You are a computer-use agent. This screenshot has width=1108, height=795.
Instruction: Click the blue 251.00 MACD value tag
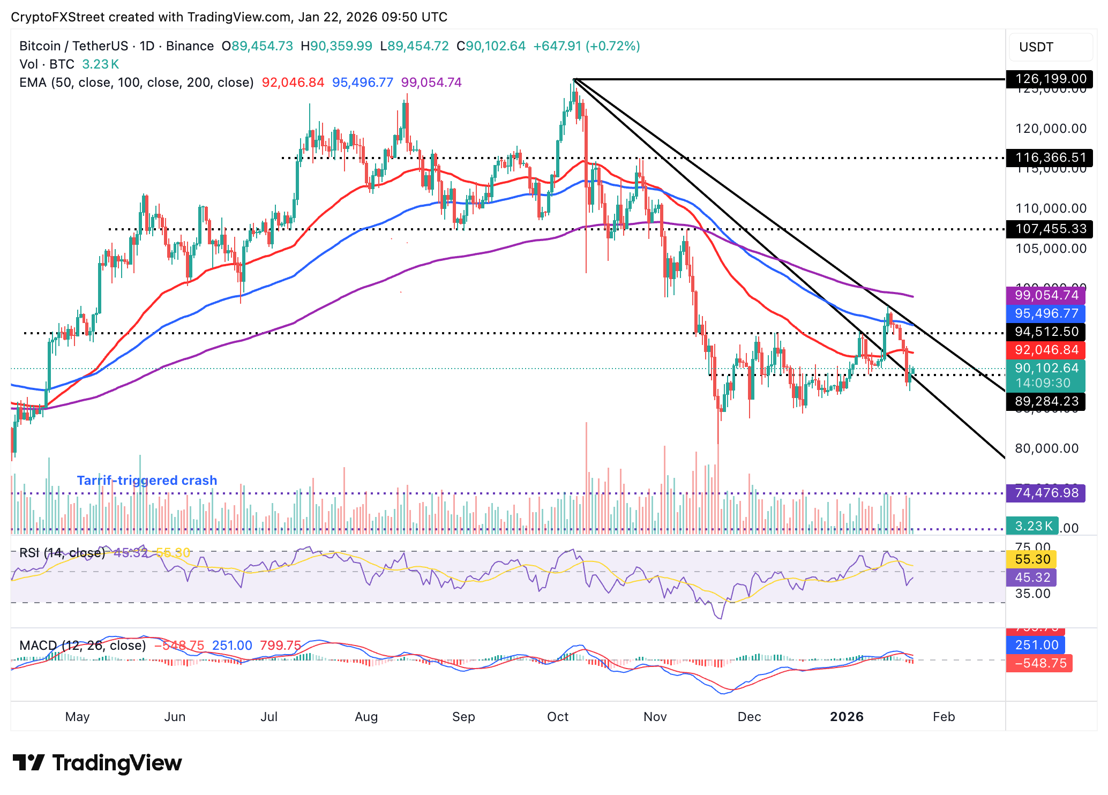click(1036, 645)
